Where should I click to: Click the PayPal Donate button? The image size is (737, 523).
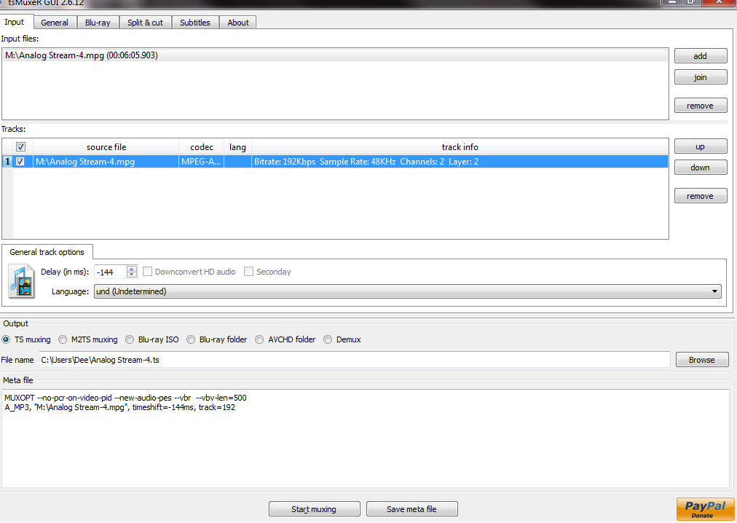[x=705, y=509]
